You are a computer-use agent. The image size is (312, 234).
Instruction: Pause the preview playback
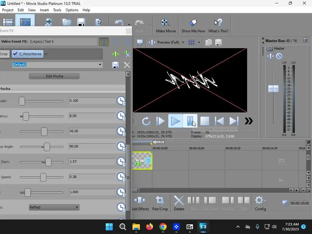tap(190, 121)
